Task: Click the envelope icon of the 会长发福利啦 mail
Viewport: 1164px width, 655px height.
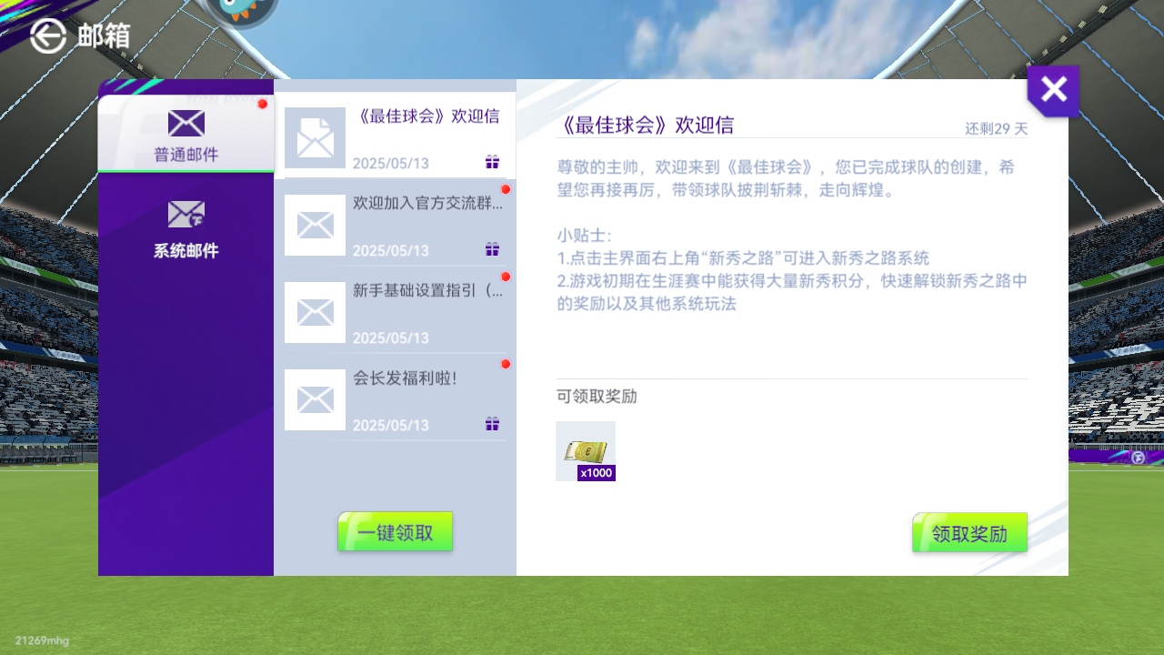Action: pos(315,399)
